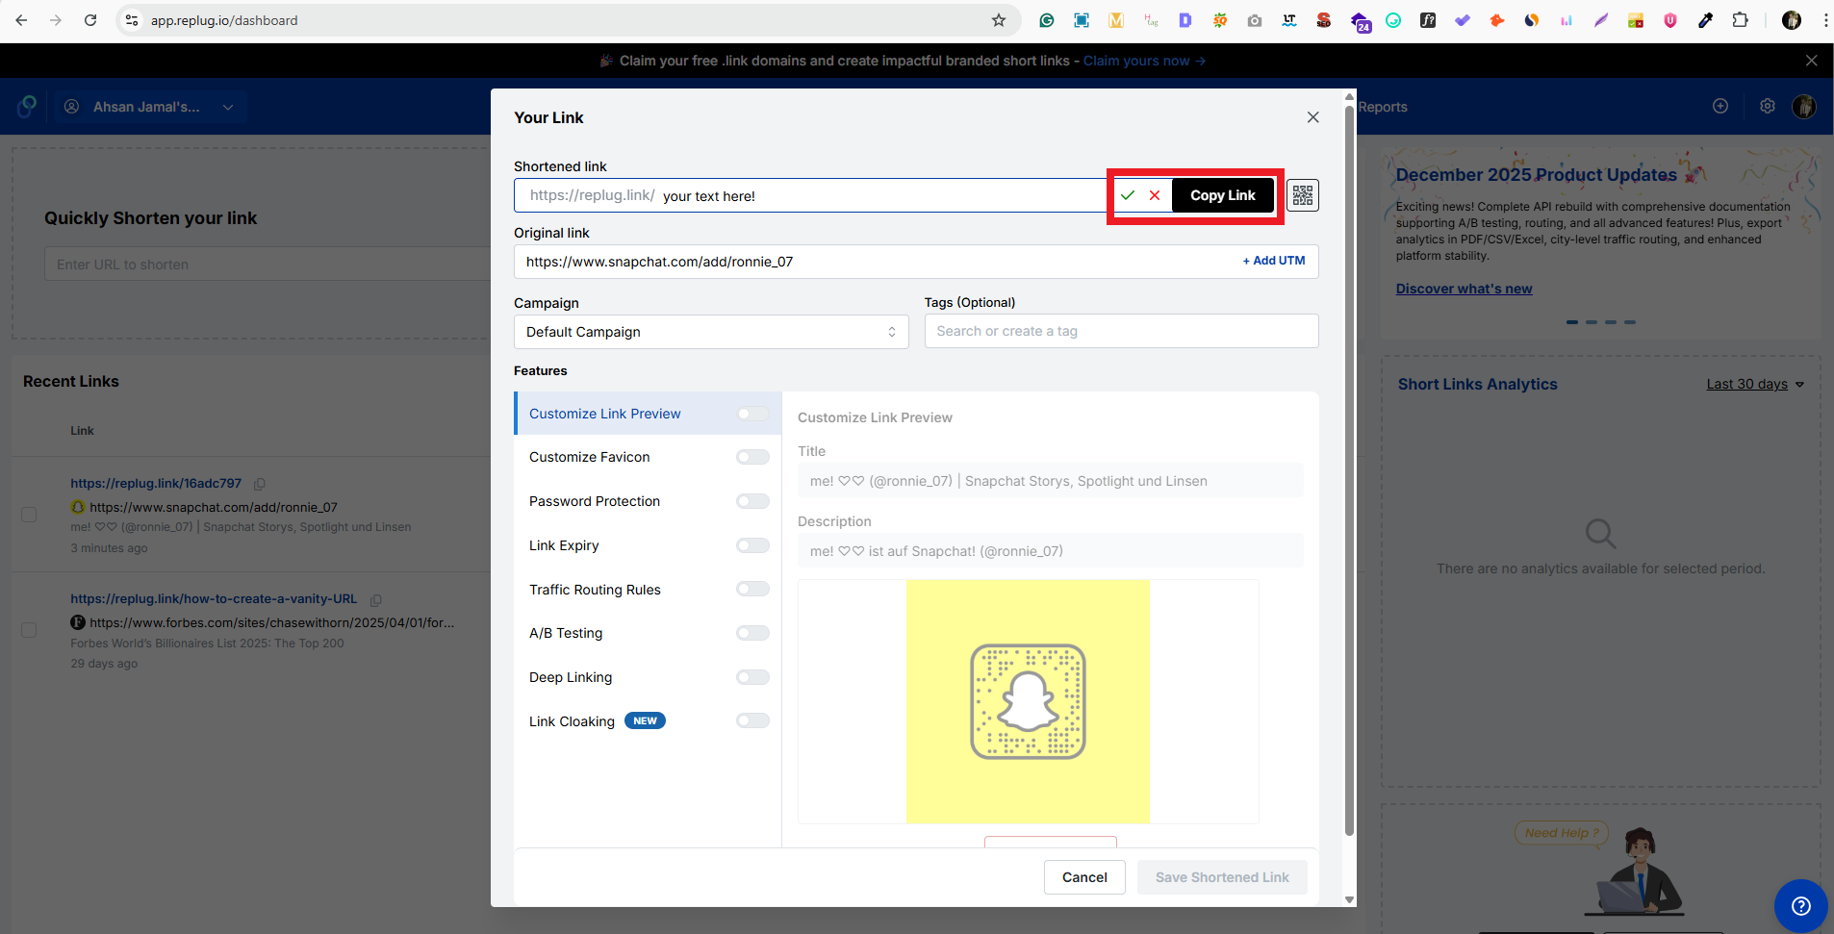Screen dimensions: 1834x934
Task: Enable the Password Protection toggle
Action: (752, 500)
